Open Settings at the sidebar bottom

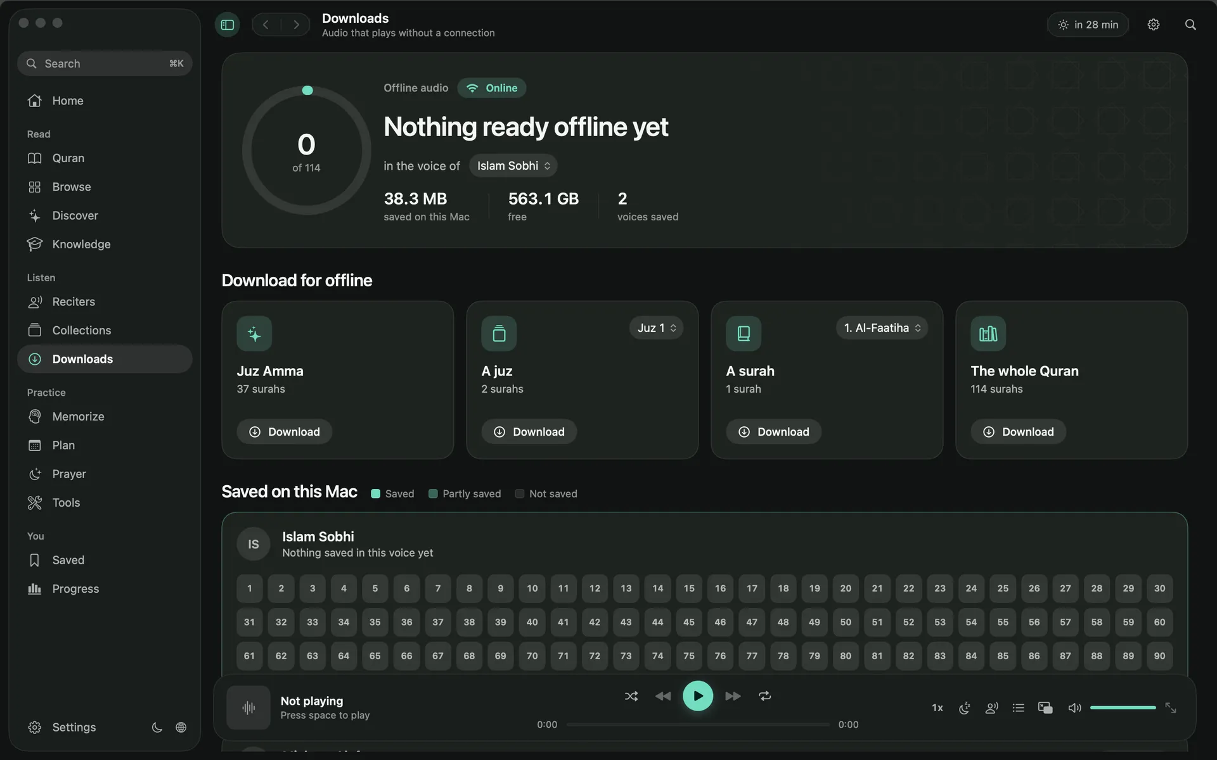pyautogui.click(x=62, y=727)
